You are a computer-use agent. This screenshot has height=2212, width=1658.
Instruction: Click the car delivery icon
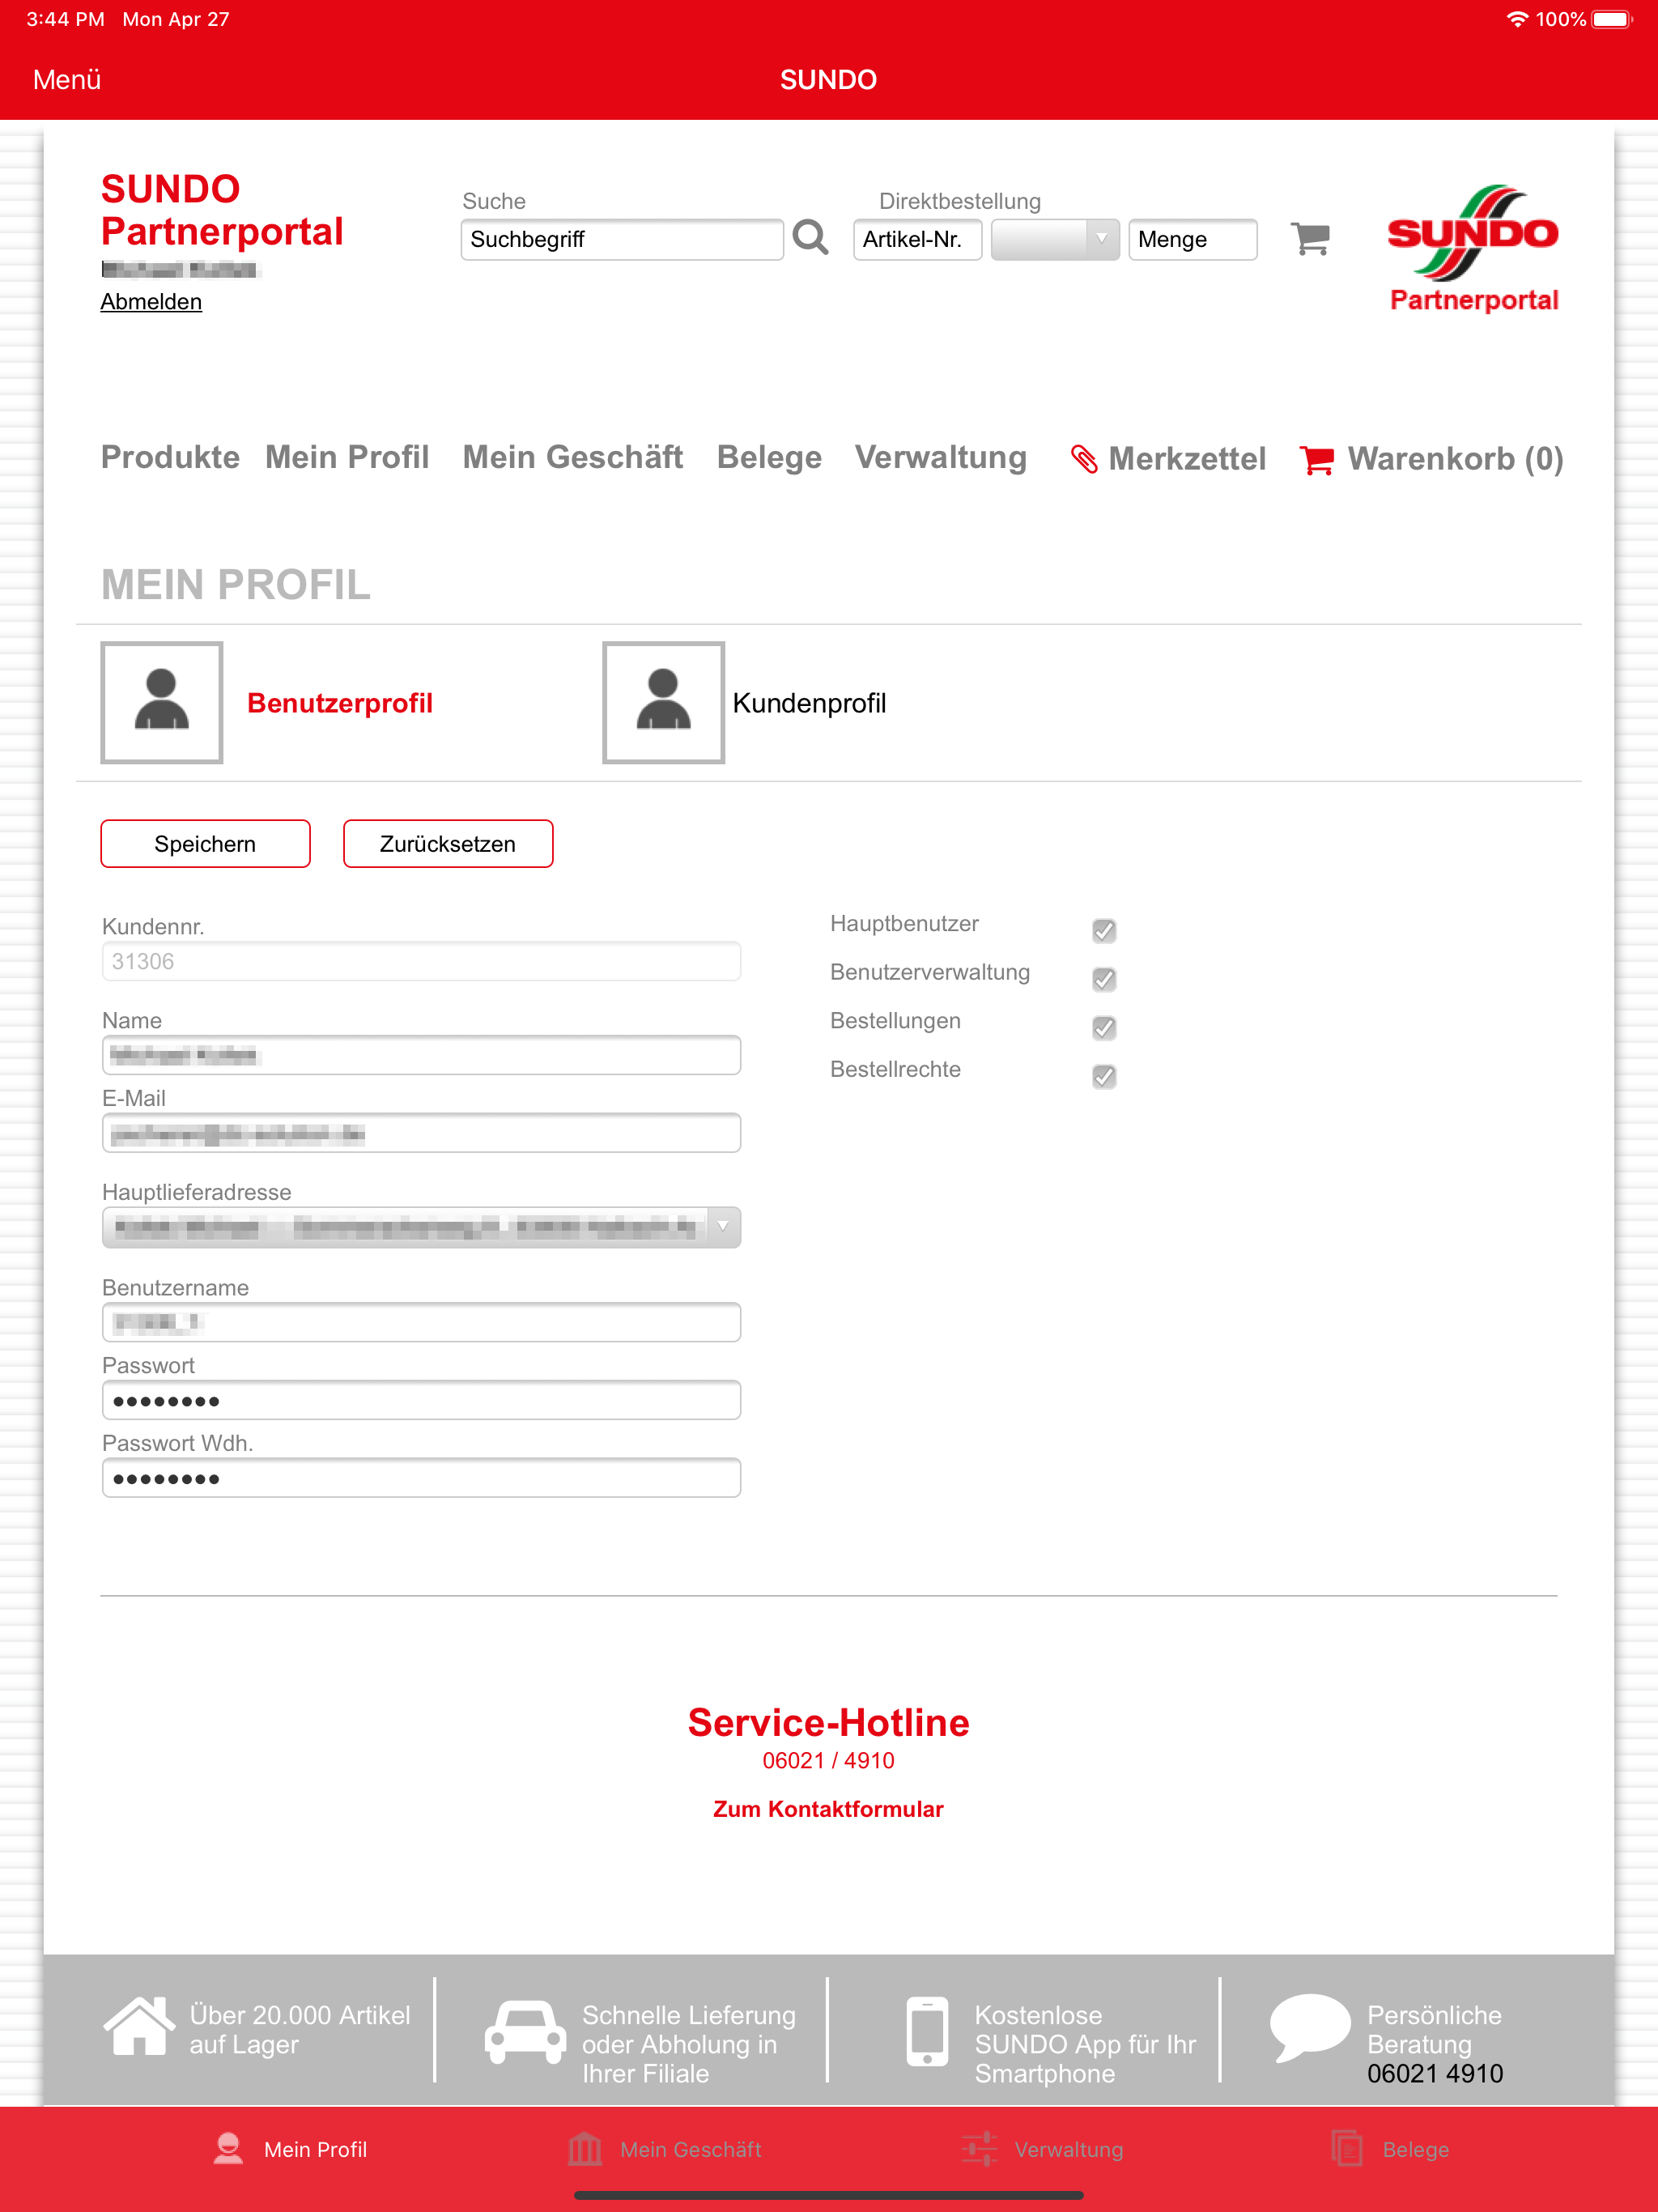(525, 2031)
